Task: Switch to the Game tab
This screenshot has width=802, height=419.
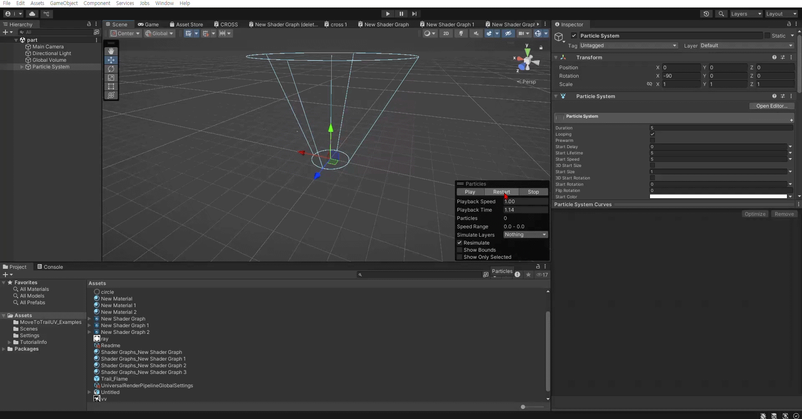Action: [x=148, y=24]
